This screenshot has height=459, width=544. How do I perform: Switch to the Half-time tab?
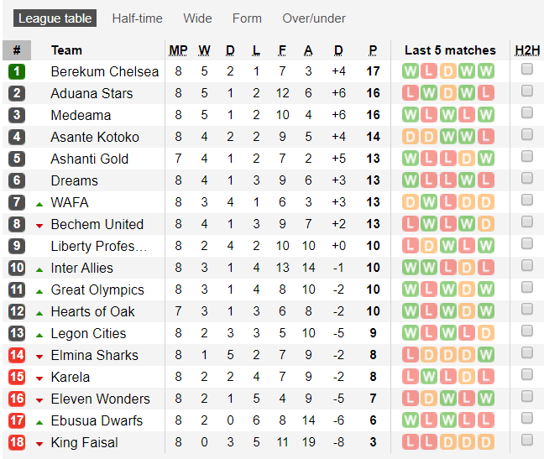tap(138, 18)
